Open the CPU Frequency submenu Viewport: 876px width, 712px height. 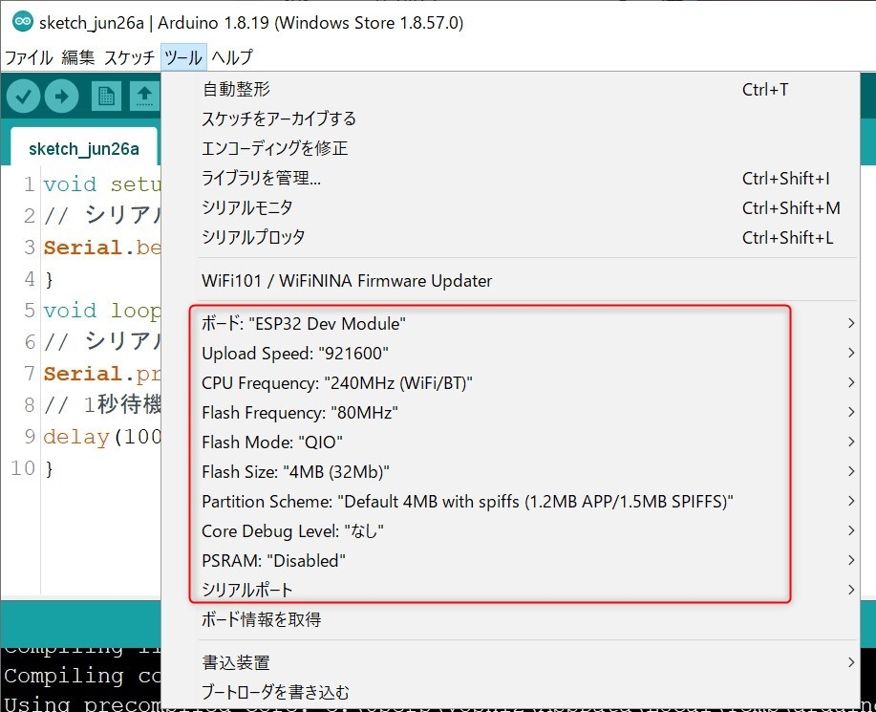[337, 383]
